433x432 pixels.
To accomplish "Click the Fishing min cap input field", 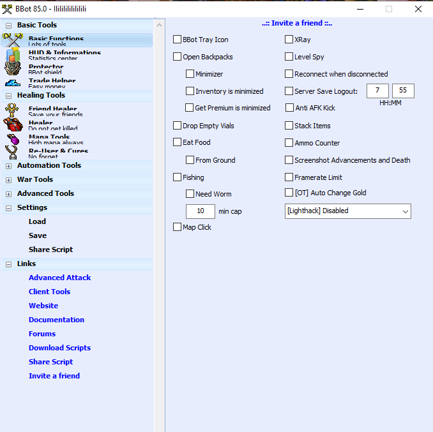I will click(x=200, y=211).
